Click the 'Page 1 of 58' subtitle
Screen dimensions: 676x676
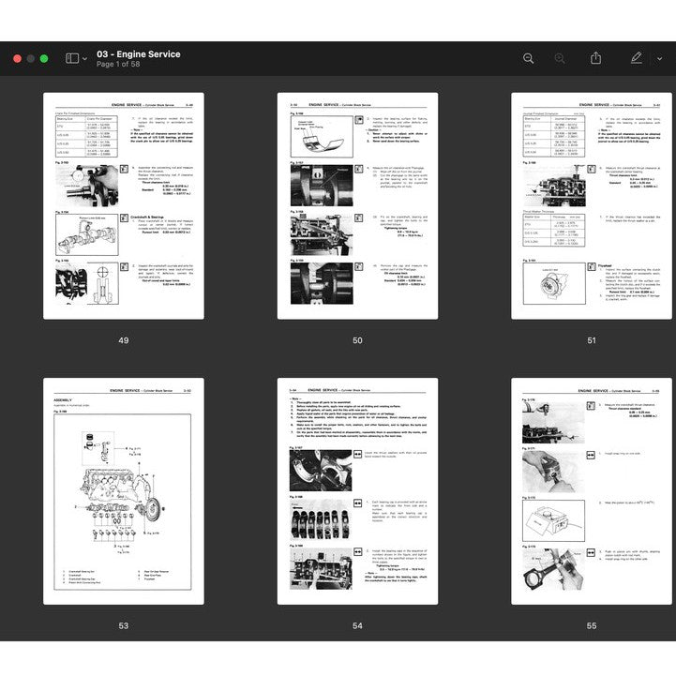coord(120,65)
